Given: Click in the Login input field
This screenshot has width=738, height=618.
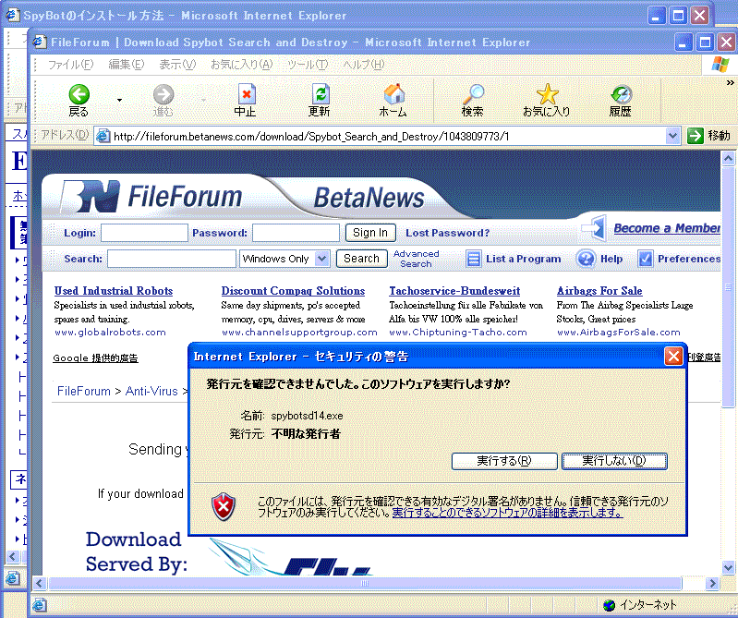Looking at the screenshot, I should pos(144,233).
